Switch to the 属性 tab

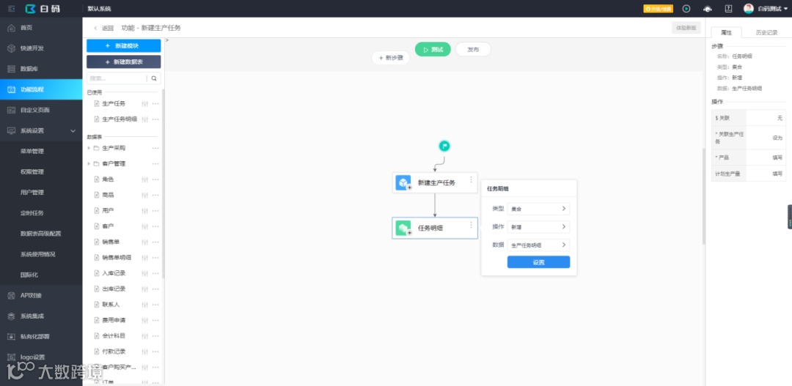click(726, 32)
